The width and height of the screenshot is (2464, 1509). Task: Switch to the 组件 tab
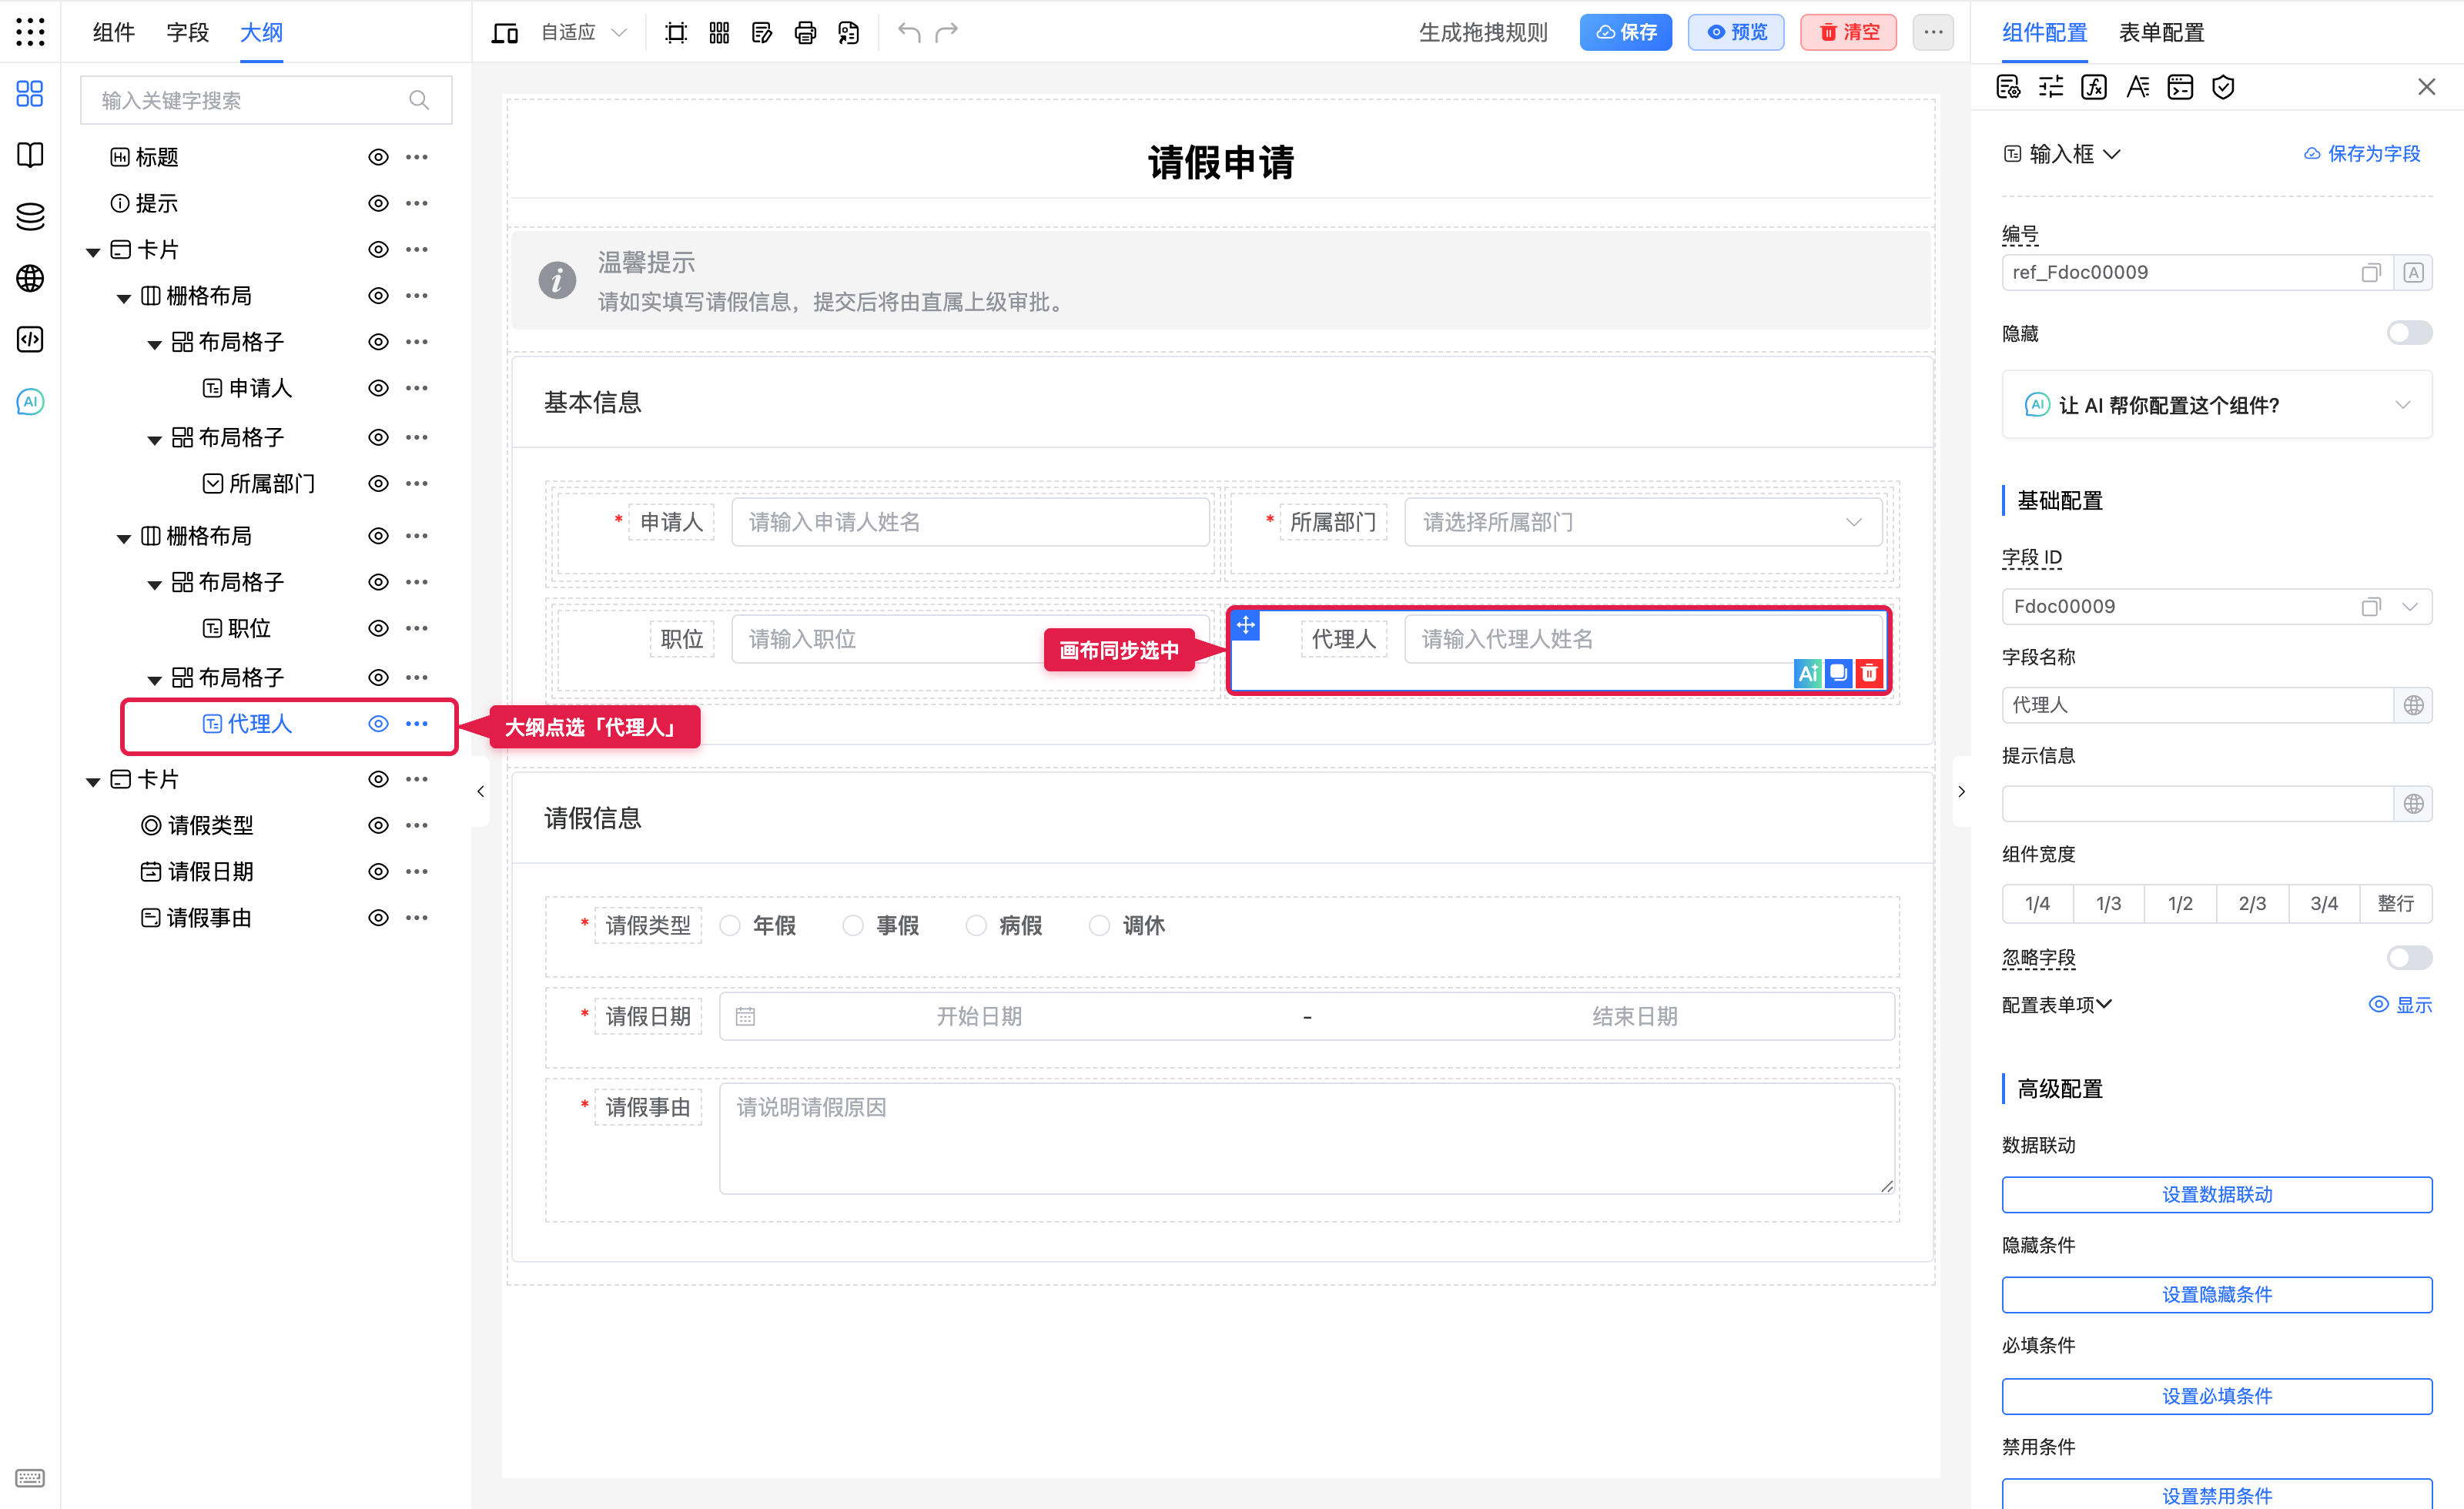[113, 32]
